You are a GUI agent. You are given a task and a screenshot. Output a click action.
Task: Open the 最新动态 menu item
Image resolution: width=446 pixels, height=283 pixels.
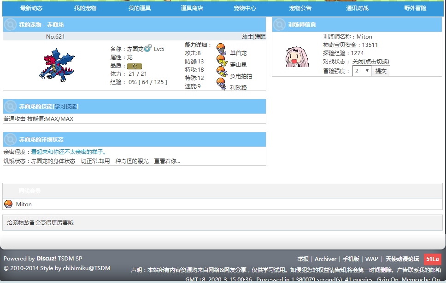(31, 8)
